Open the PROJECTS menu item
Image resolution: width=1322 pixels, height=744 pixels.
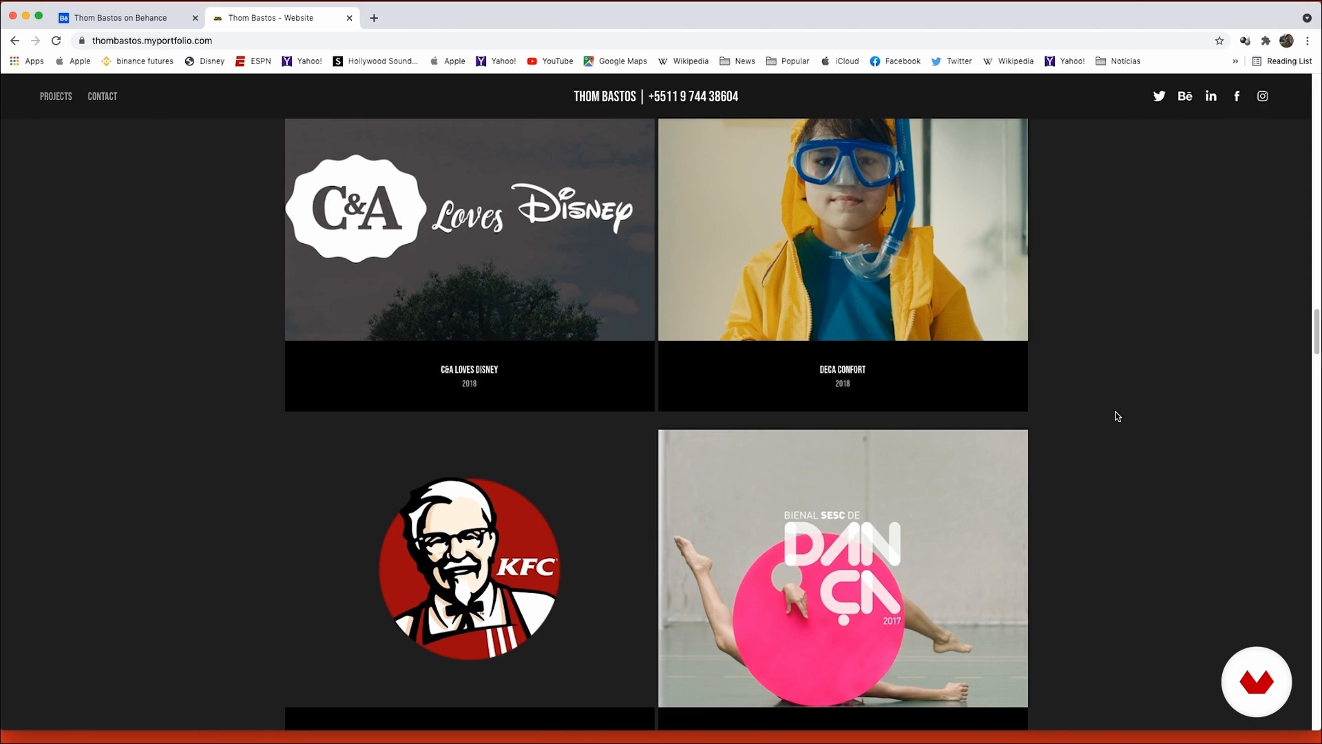click(x=56, y=96)
